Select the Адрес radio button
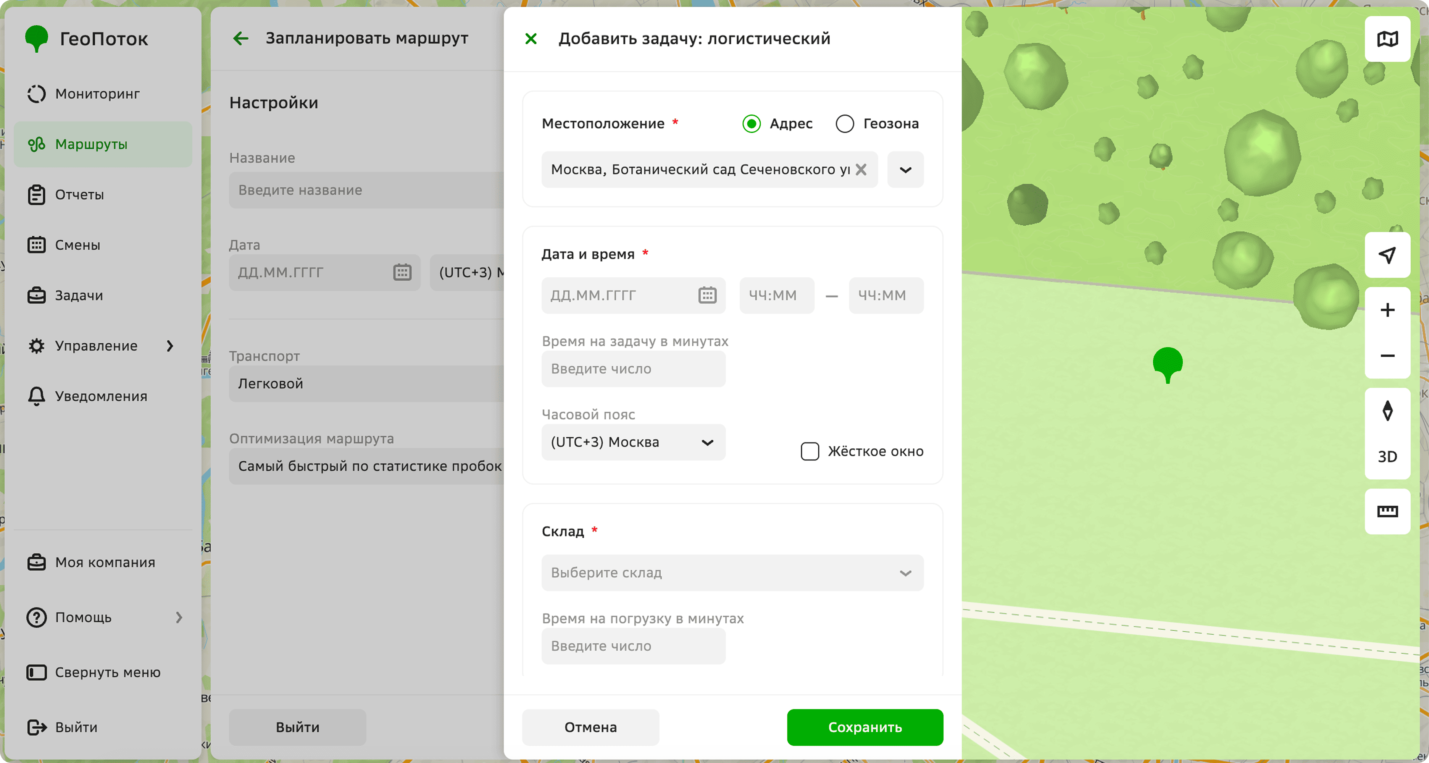 point(751,123)
